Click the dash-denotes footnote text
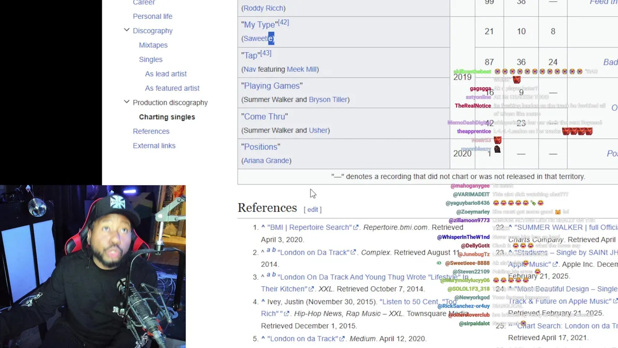The image size is (618, 348). click(x=458, y=176)
